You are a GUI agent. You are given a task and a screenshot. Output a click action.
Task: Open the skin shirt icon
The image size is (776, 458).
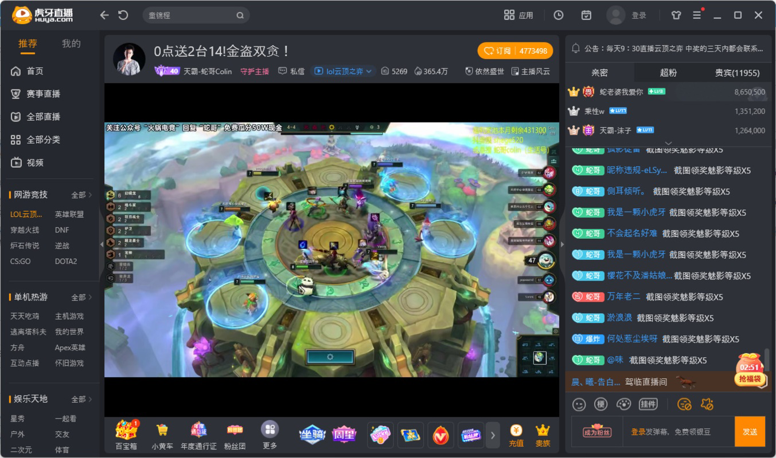[x=676, y=15]
